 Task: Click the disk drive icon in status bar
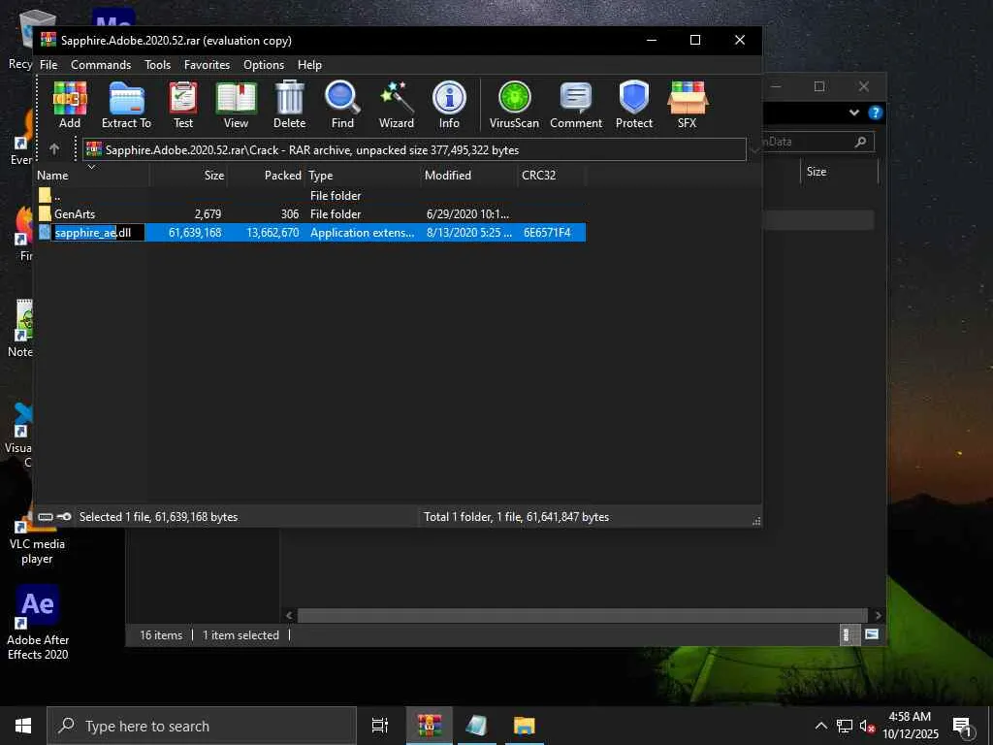(x=46, y=517)
